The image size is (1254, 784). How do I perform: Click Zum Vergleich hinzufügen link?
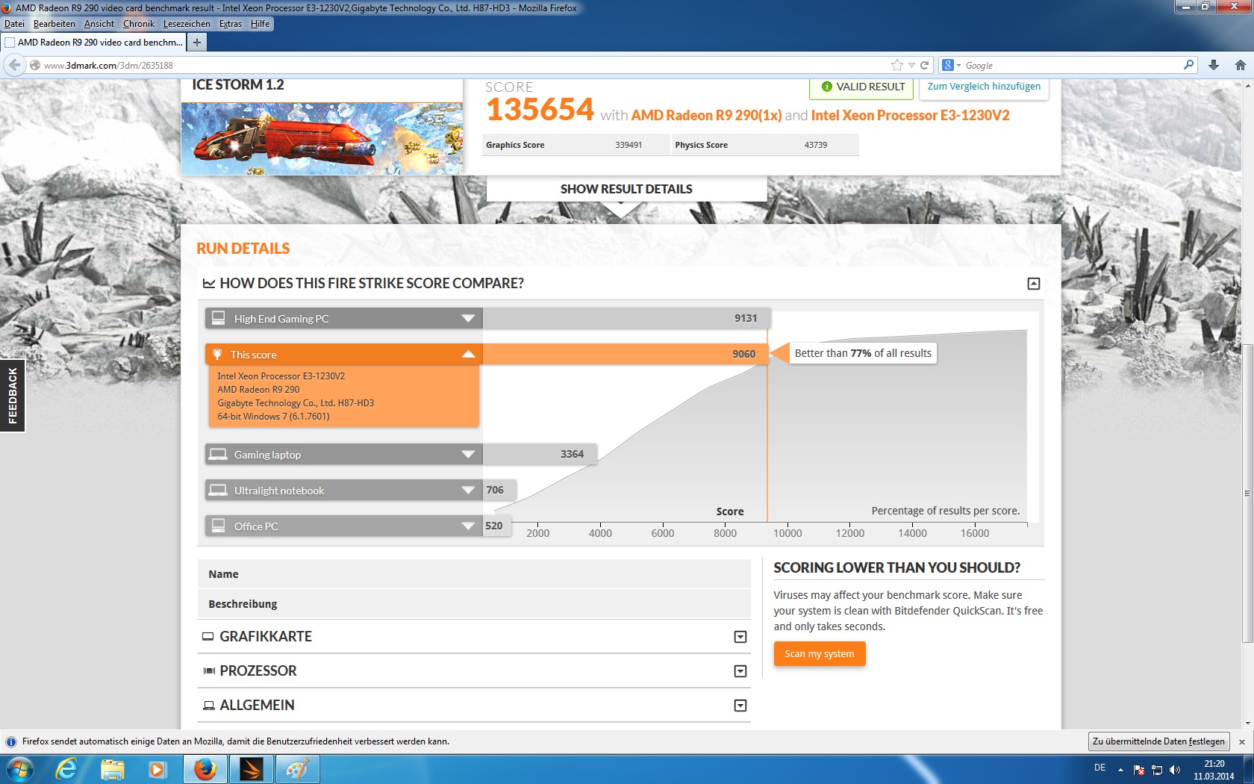pyautogui.click(x=984, y=87)
